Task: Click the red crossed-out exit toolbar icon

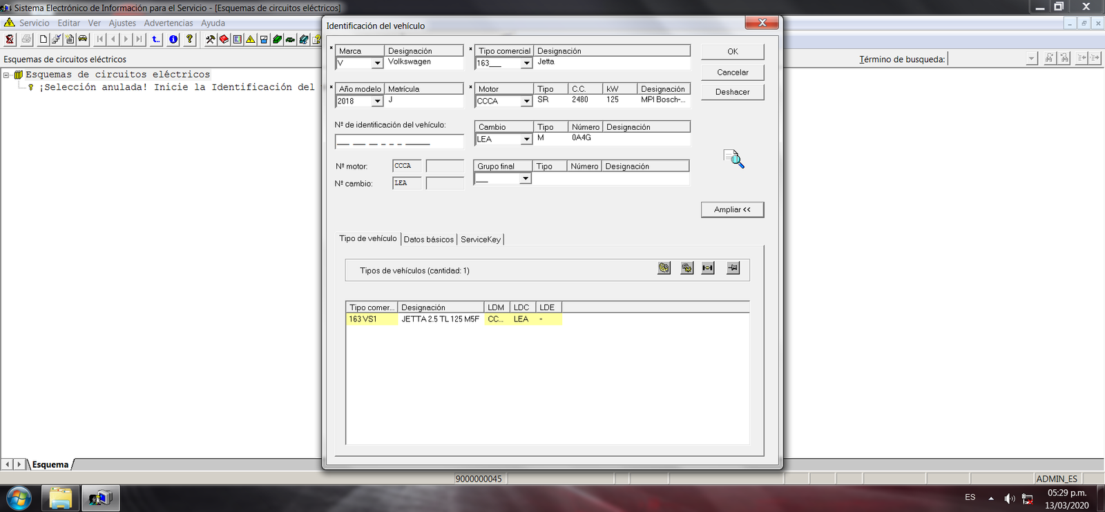Action: pos(10,39)
